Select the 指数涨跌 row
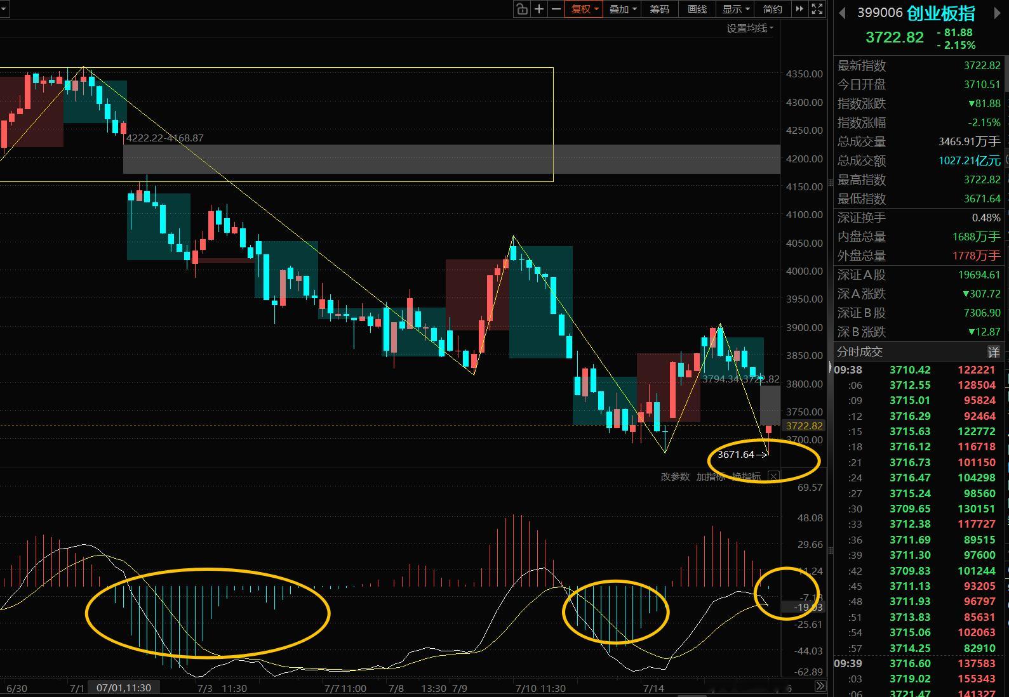The height and width of the screenshot is (697, 1009). [x=919, y=103]
